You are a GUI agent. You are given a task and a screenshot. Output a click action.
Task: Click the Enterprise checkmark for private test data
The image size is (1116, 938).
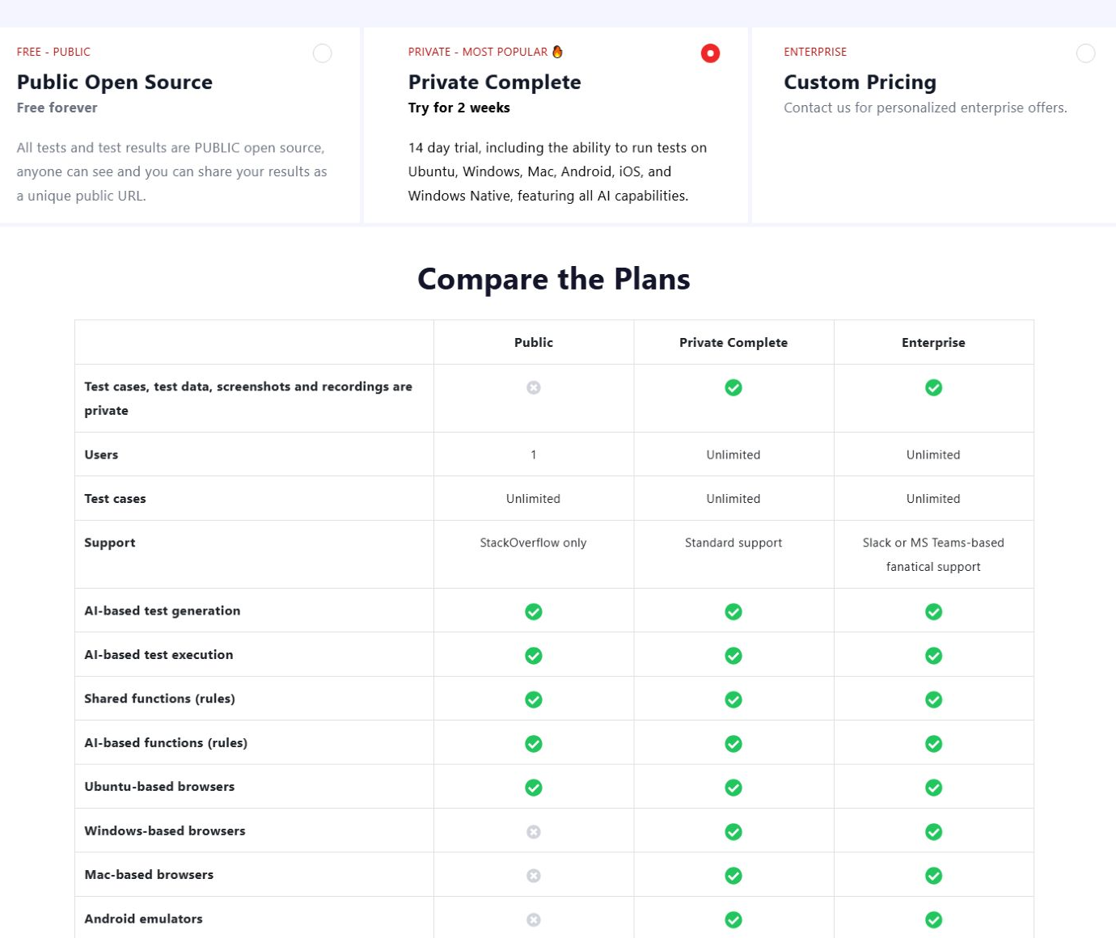[x=933, y=387]
